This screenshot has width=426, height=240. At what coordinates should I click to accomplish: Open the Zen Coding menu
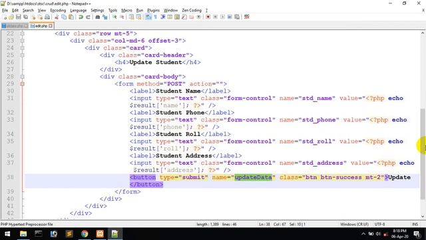tap(192, 11)
